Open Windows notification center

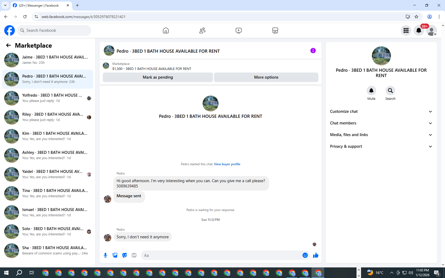[437, 273]
